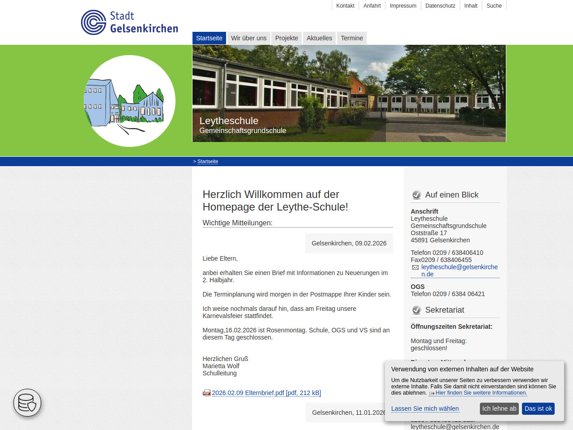The height and width of the screenshot is (430, 573).
Task: Open the Kontakt link in header
Action: click(345, 6)
